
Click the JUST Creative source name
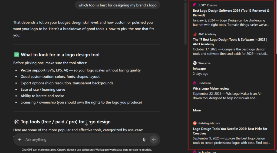[207, 5]
